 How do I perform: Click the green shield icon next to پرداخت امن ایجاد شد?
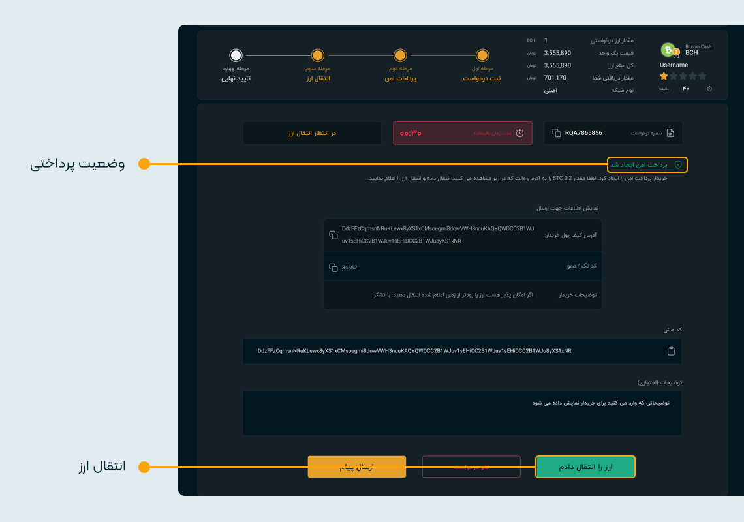pyautogui.click(x=678, y=164)
